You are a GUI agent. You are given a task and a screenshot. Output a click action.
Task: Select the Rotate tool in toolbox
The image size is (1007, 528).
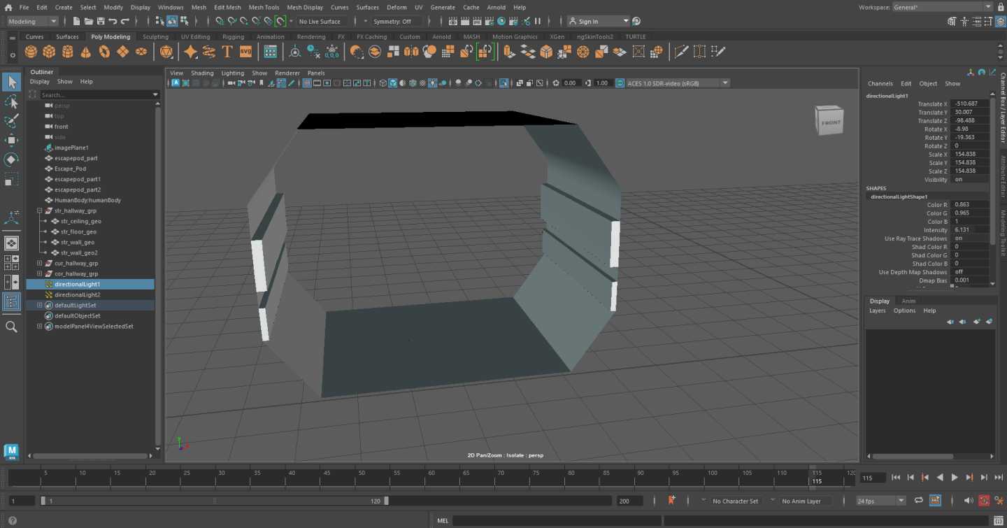pyautogui.click(x=11, y=160)
